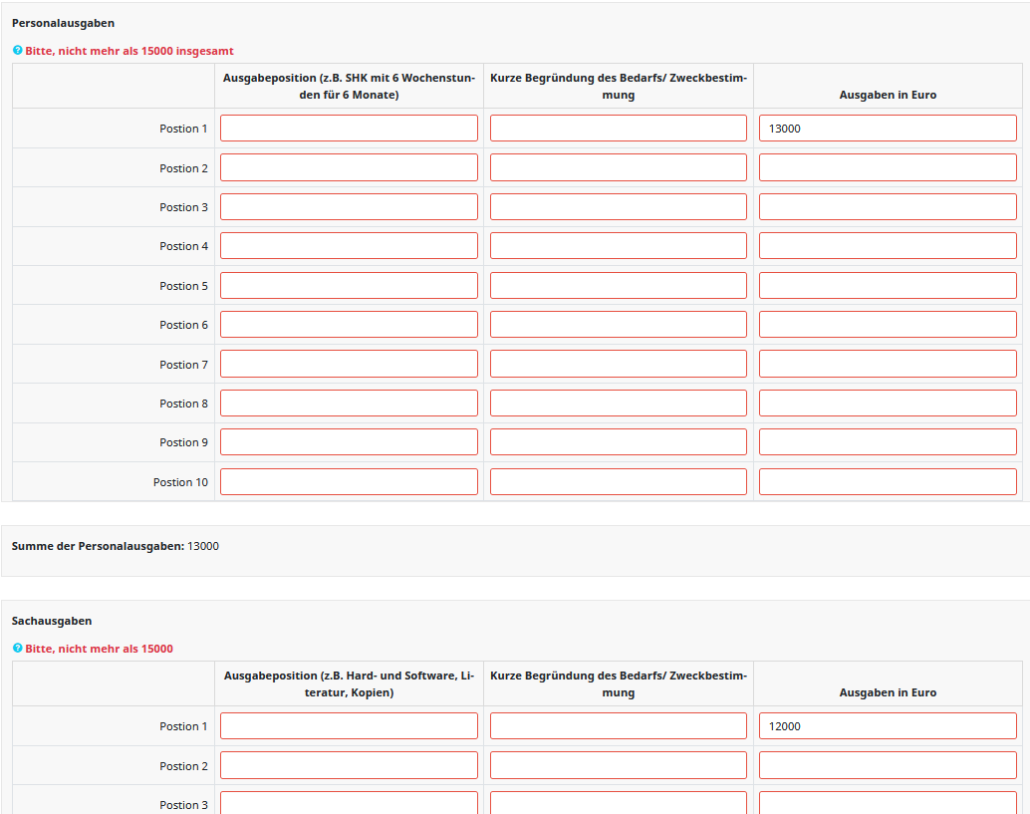Click Sachausgaben Postion 2 Ausgaben in Euro field
Image resolution: width=1030 pixels, height=814 pixels.
pos(888,765)
